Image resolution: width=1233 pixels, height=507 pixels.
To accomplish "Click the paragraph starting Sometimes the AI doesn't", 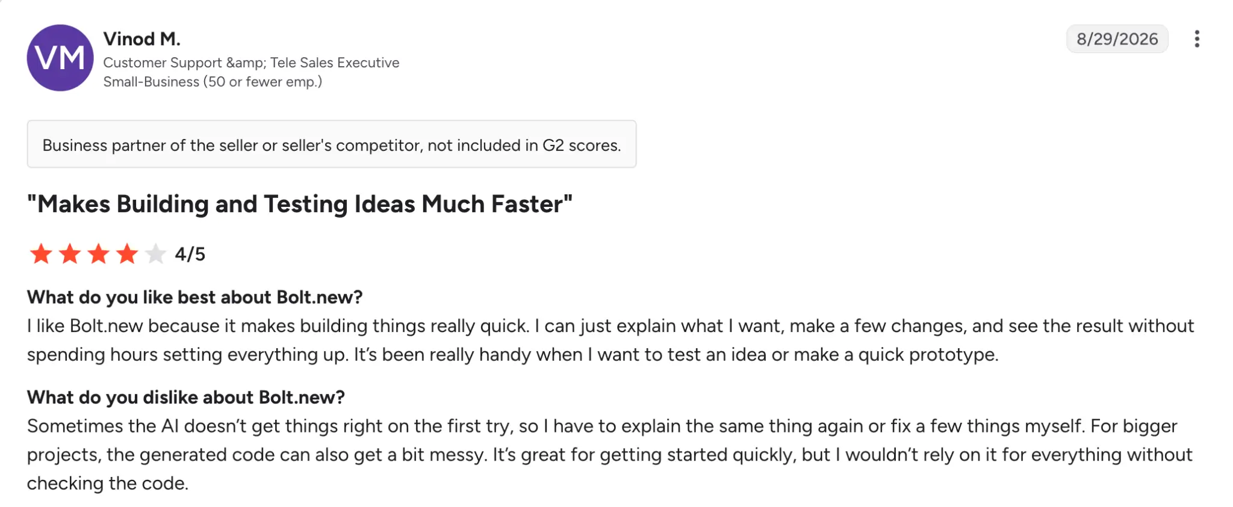I will [609, 455].
